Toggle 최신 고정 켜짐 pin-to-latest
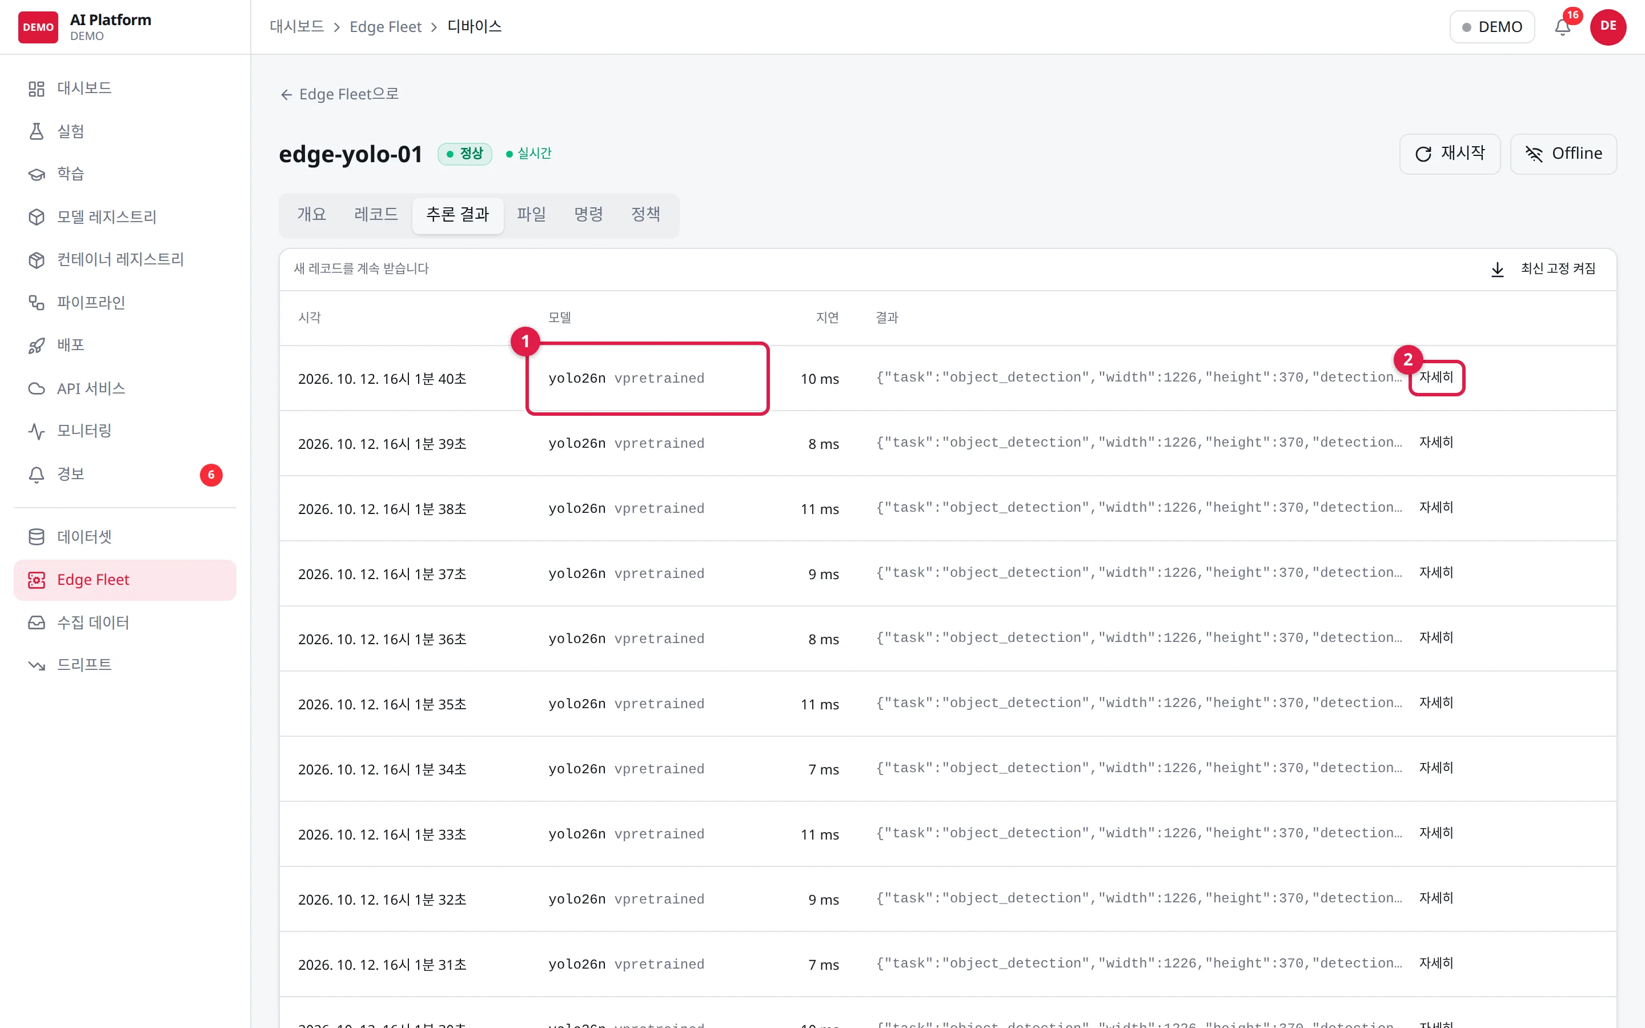The height and width of the screenshot is (1028, 1645). tap(1543, 269)
